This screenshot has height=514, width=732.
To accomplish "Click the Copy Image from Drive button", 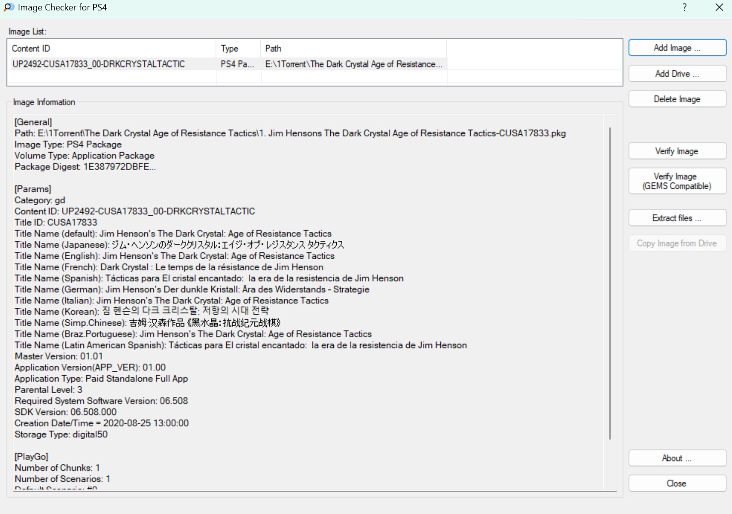I will (677, 243).
